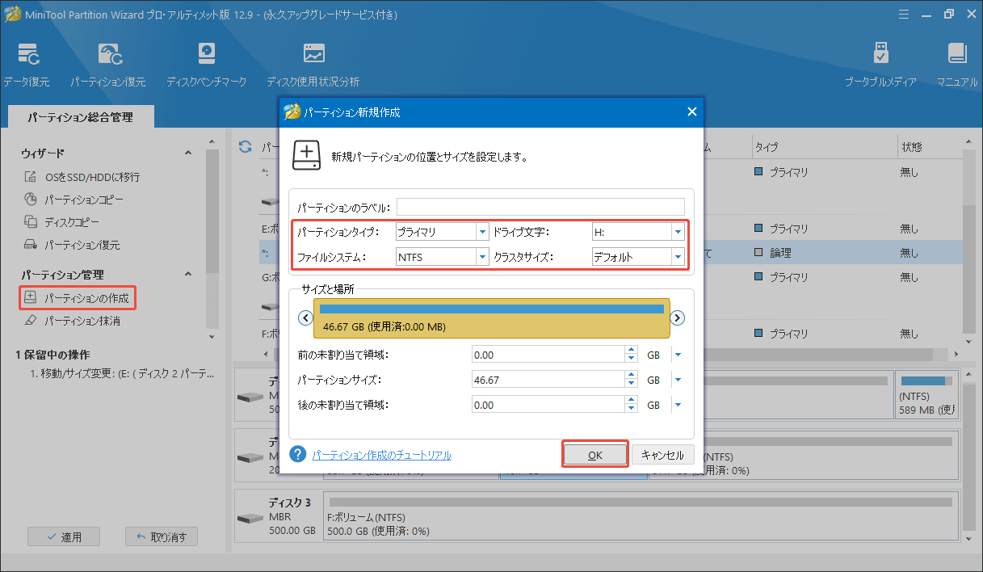Select パーティションコピー wizard
The height and width of the screenshot is (572, 983).
(74, 199)
